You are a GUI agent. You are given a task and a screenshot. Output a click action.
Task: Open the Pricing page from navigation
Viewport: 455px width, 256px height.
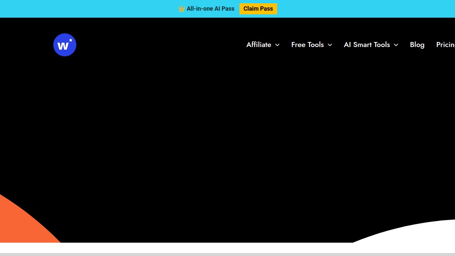pyautogui.click(x=445, y=45)
